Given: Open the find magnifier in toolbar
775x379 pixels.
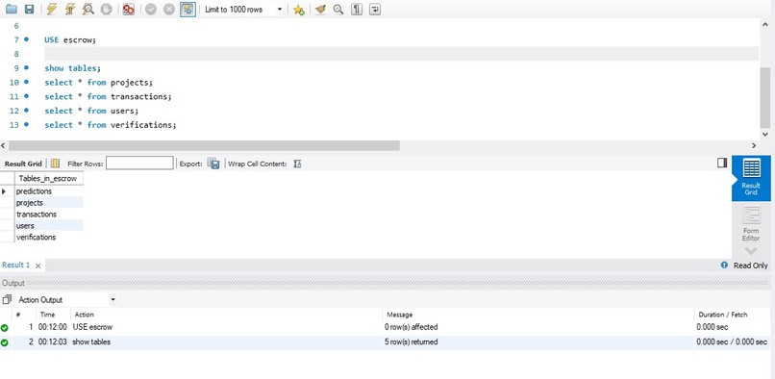Looking at the screenshot, I should coord(338,9).
